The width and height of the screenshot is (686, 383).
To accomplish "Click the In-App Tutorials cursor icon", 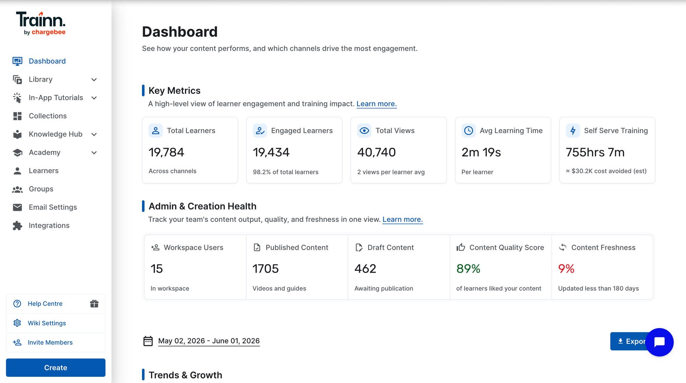I will 17,98.
